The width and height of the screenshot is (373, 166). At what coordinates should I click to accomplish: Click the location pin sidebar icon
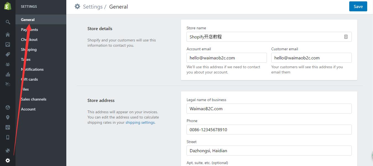point(8,117)
